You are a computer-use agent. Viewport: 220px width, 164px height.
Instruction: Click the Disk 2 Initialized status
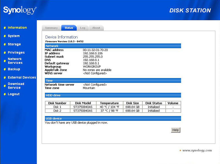154,111
